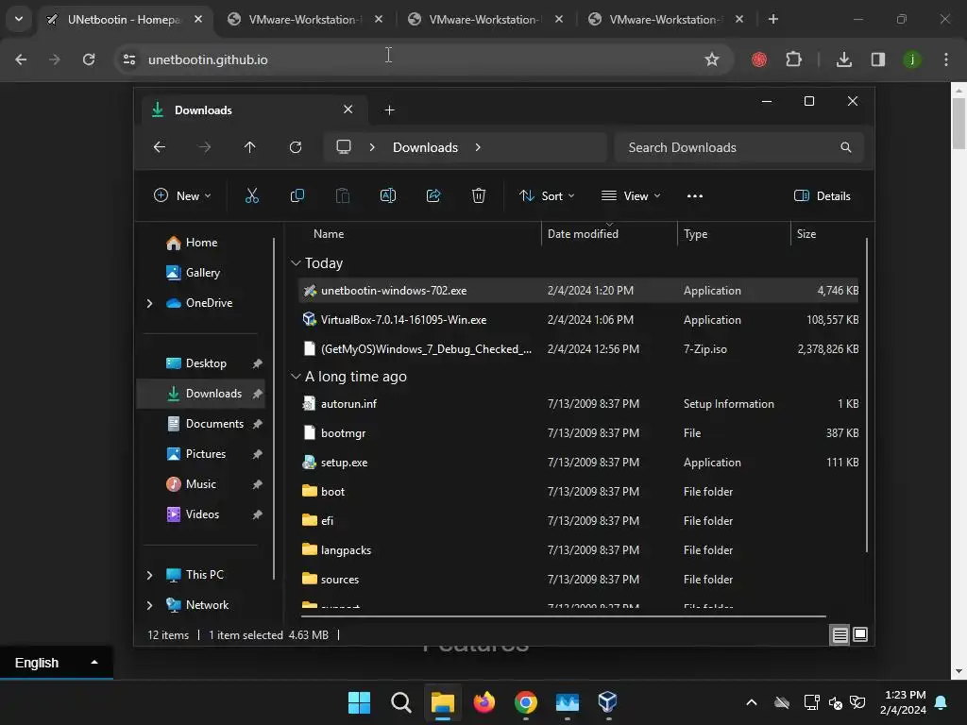The width and height of the screenshot is (967, 725).
Task: Click the Chrome profile avatar
Action: pyautogui.click(x=912, y=59)
